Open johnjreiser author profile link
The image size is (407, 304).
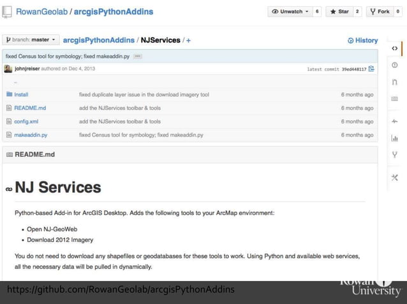pos(27,69)
